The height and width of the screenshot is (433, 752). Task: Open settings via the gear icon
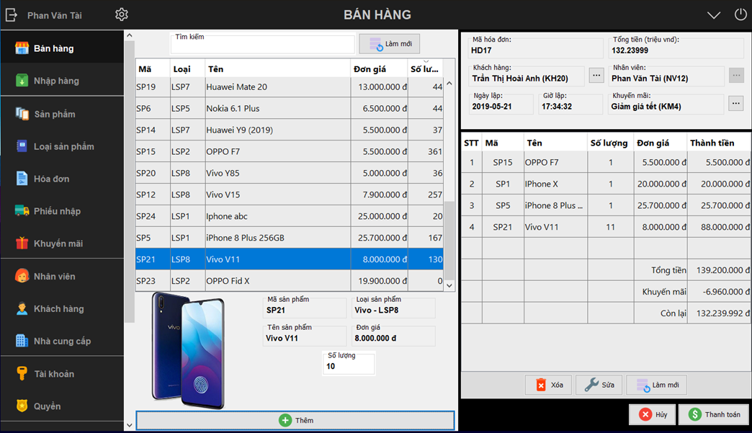122,14
